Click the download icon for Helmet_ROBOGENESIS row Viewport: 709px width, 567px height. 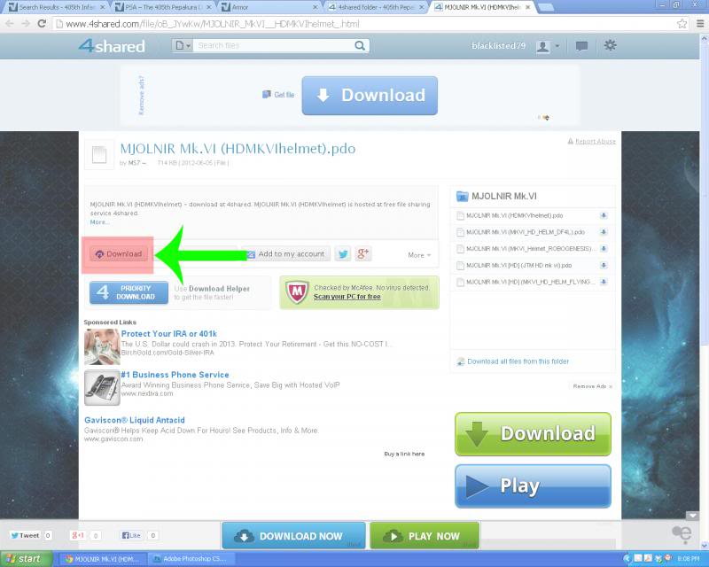[x=604, y=249]
